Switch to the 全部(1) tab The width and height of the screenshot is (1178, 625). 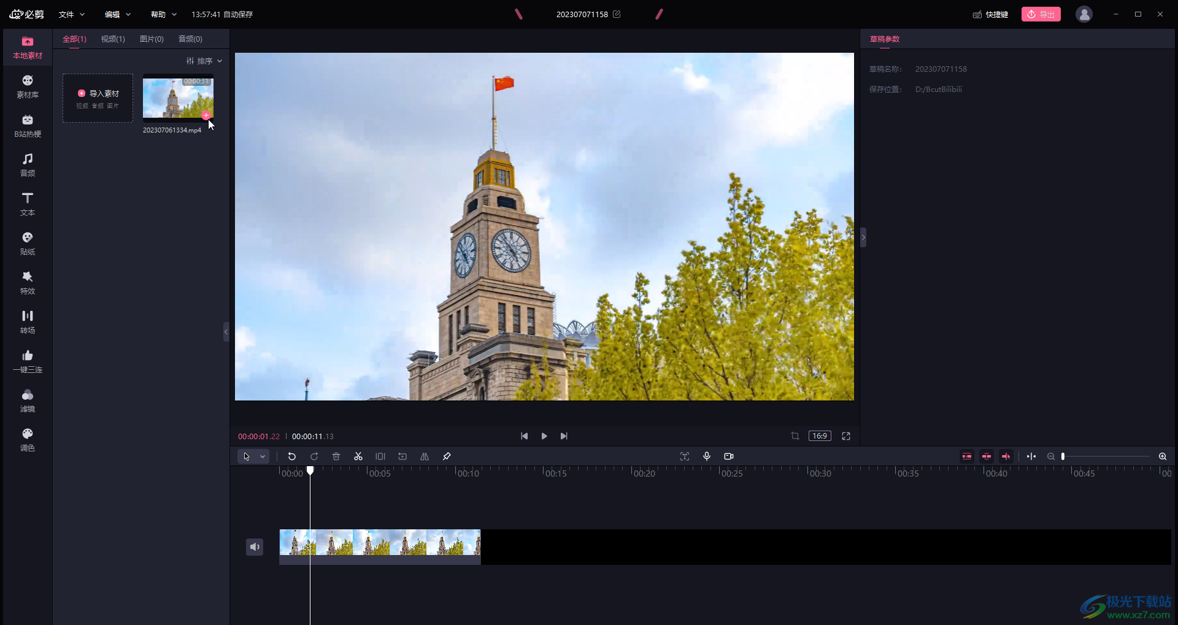tap(74, 39)
